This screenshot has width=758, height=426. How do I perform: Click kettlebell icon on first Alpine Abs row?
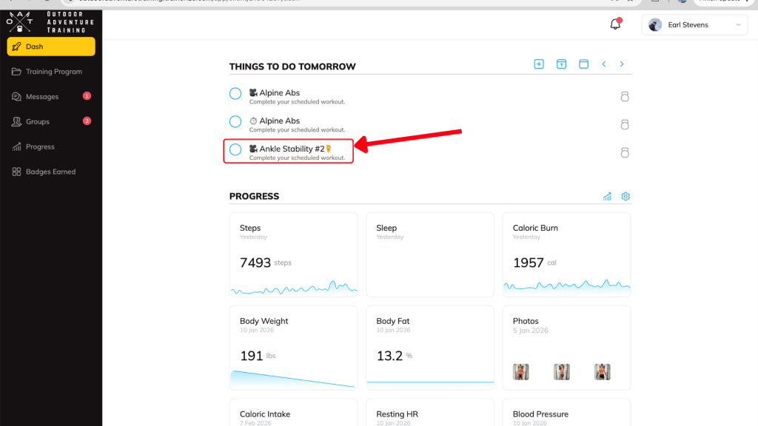pos(624,96)
